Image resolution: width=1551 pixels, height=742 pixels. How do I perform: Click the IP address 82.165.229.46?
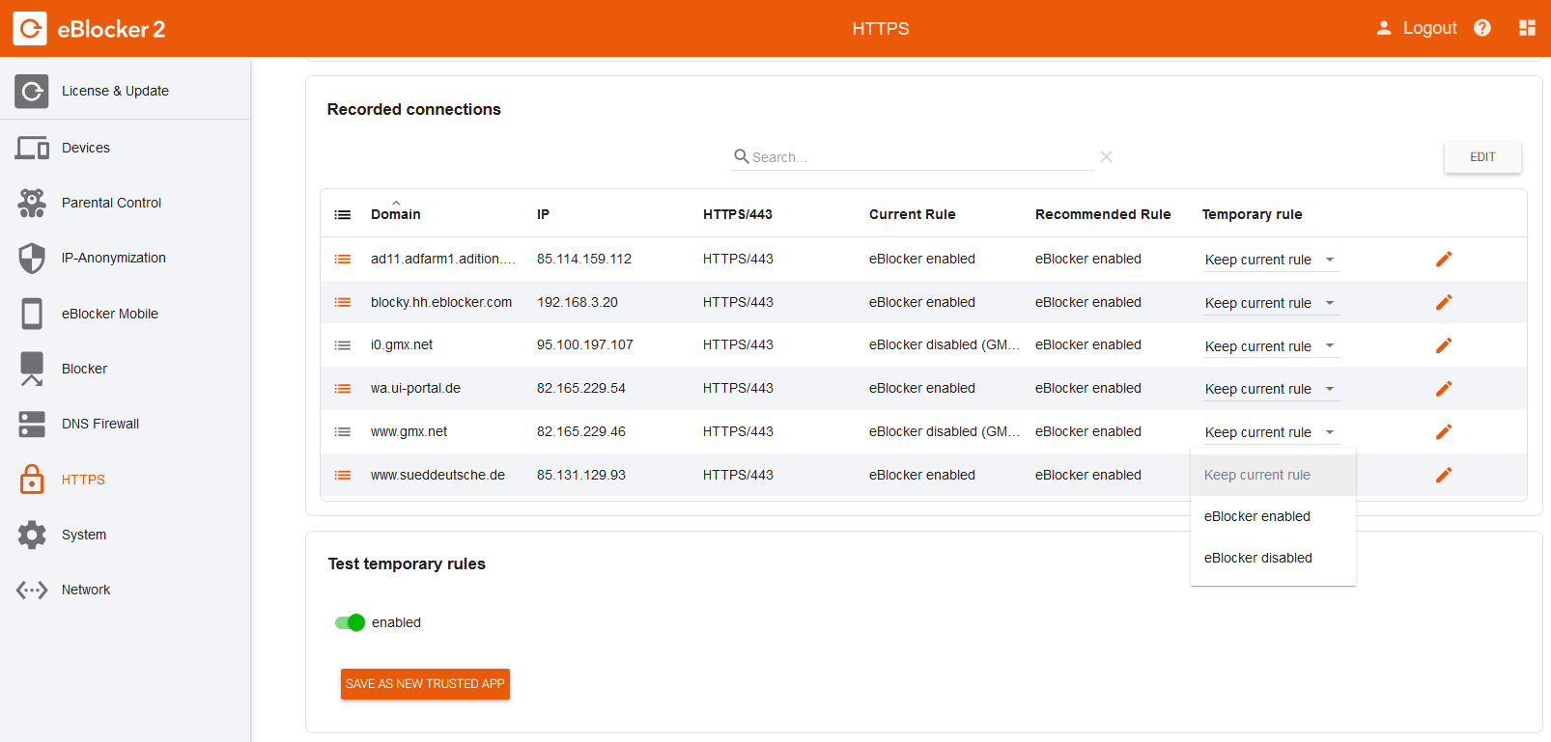coord(581,431)
